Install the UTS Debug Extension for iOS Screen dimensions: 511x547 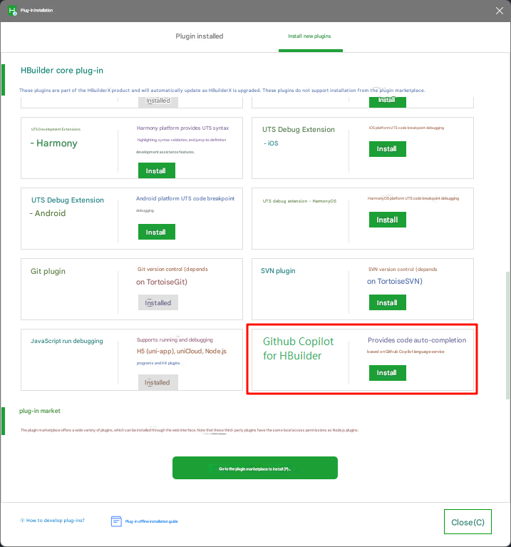pyautogui.click(x=387, y=149)
